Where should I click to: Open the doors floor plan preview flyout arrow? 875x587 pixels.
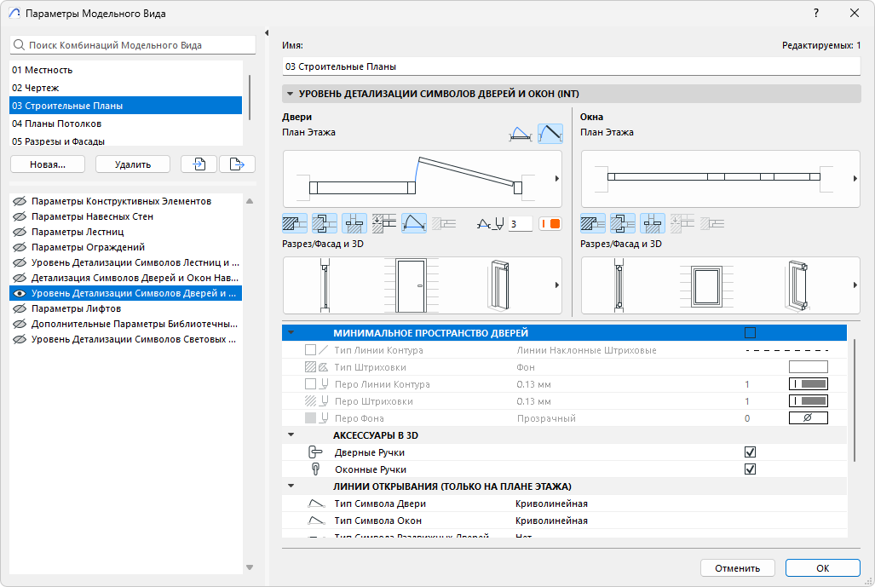coord(556,179)
